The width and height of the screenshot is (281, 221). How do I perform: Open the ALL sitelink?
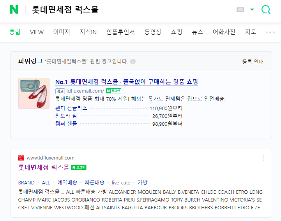click(46, 183)
